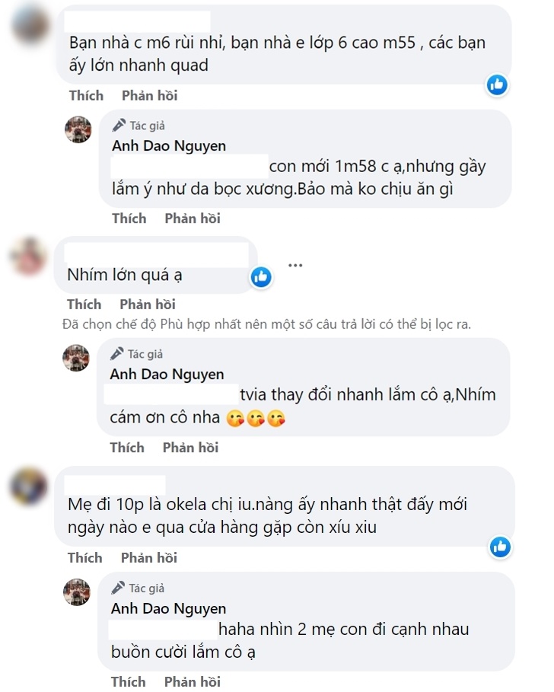Click Thích under the first comment
Image resolution: width=554 pixels, height=692 pixels.
coord(86,95)
